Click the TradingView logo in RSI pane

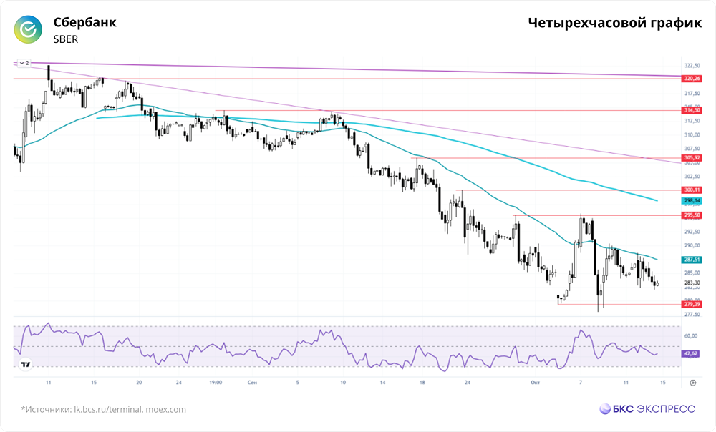coord(26,365)
